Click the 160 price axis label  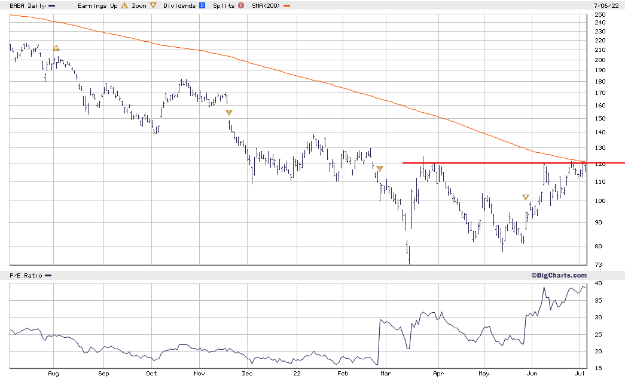[600, 106]
